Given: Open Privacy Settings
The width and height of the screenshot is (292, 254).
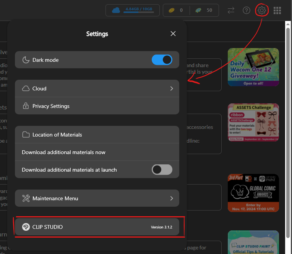Looking at the screenshot, I should [51, 106].
